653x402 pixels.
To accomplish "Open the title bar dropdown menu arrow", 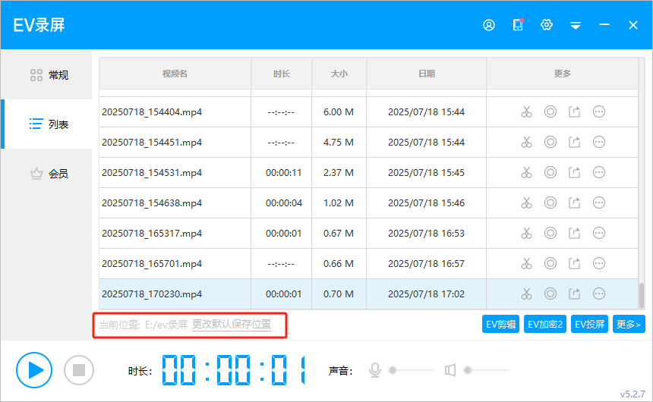I will click(x=576, y=26).
